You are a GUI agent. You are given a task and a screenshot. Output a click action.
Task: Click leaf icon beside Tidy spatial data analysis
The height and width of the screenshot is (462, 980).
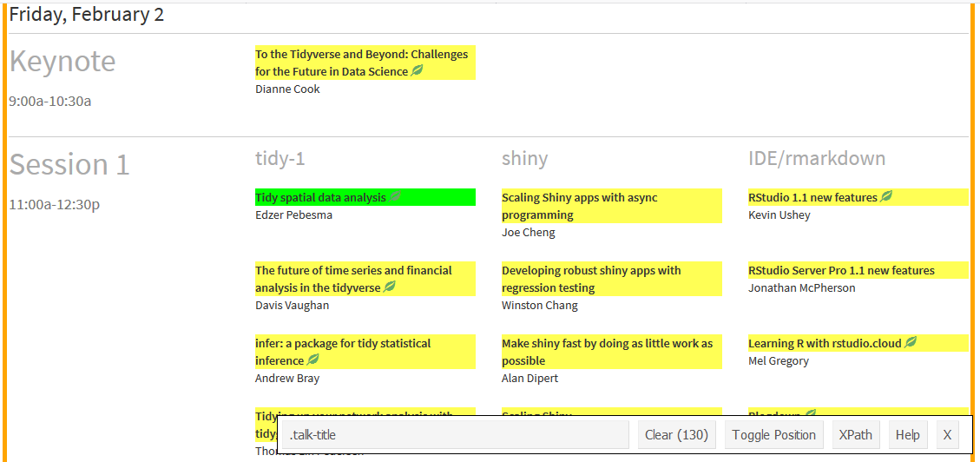(395, 197)
